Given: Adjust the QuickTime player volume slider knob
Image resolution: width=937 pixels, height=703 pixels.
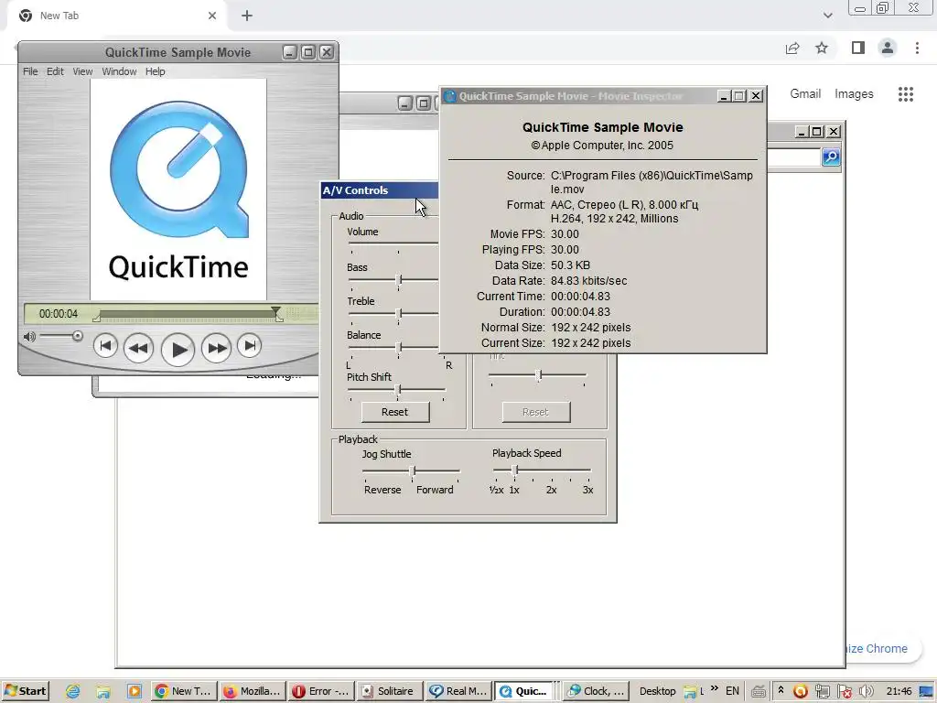Looking at the screenshot, I should [x=77, y=336].
